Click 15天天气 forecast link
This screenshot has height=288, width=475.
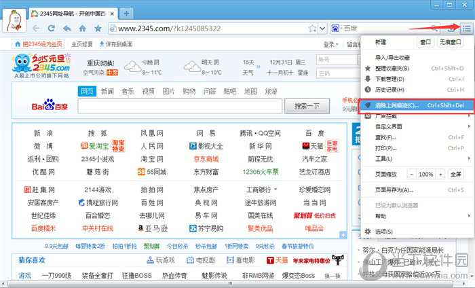click(x=248, y=68)
